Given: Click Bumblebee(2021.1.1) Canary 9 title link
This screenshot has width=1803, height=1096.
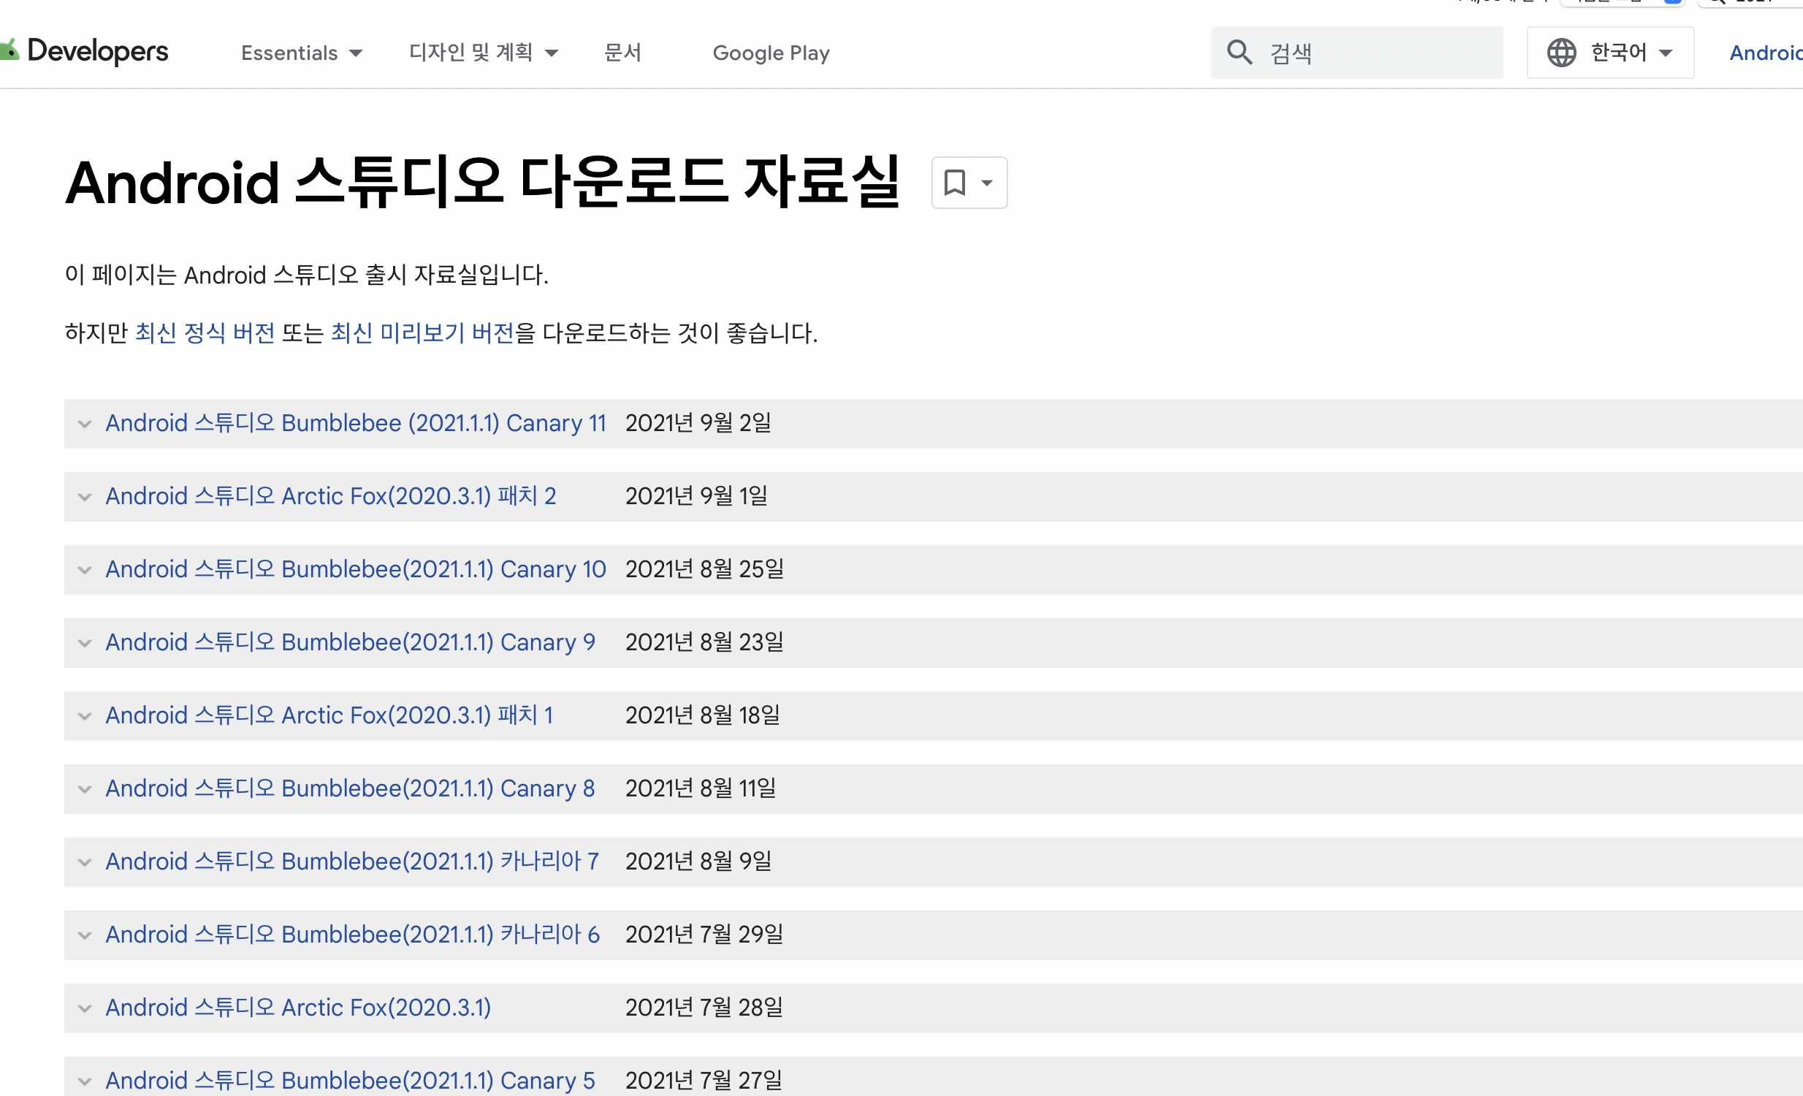Looking at the screenshot, I should coord(351,642).
